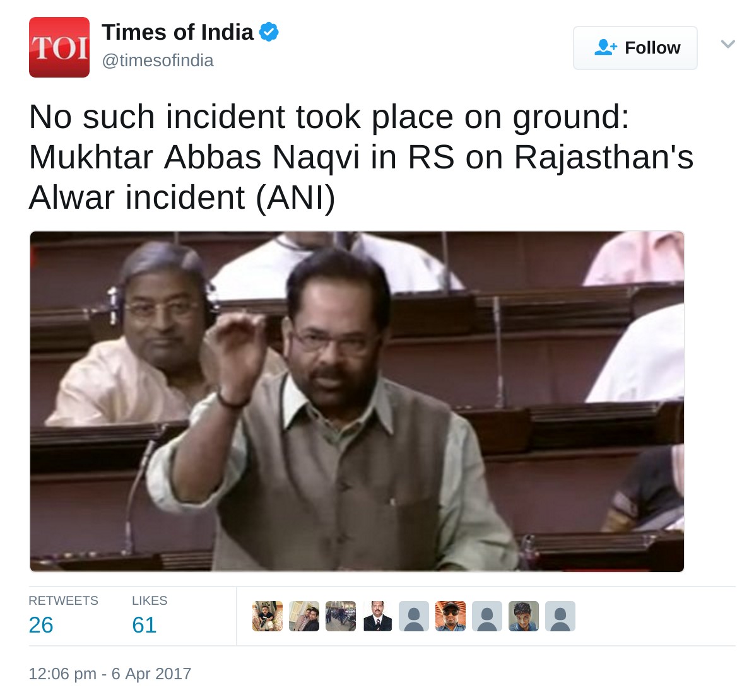
Task: Open third liker avatar with street photo
Action: (x=341, y=616)
